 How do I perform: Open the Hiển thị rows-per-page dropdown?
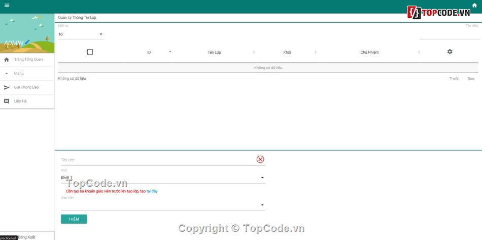tap(81, 34)
